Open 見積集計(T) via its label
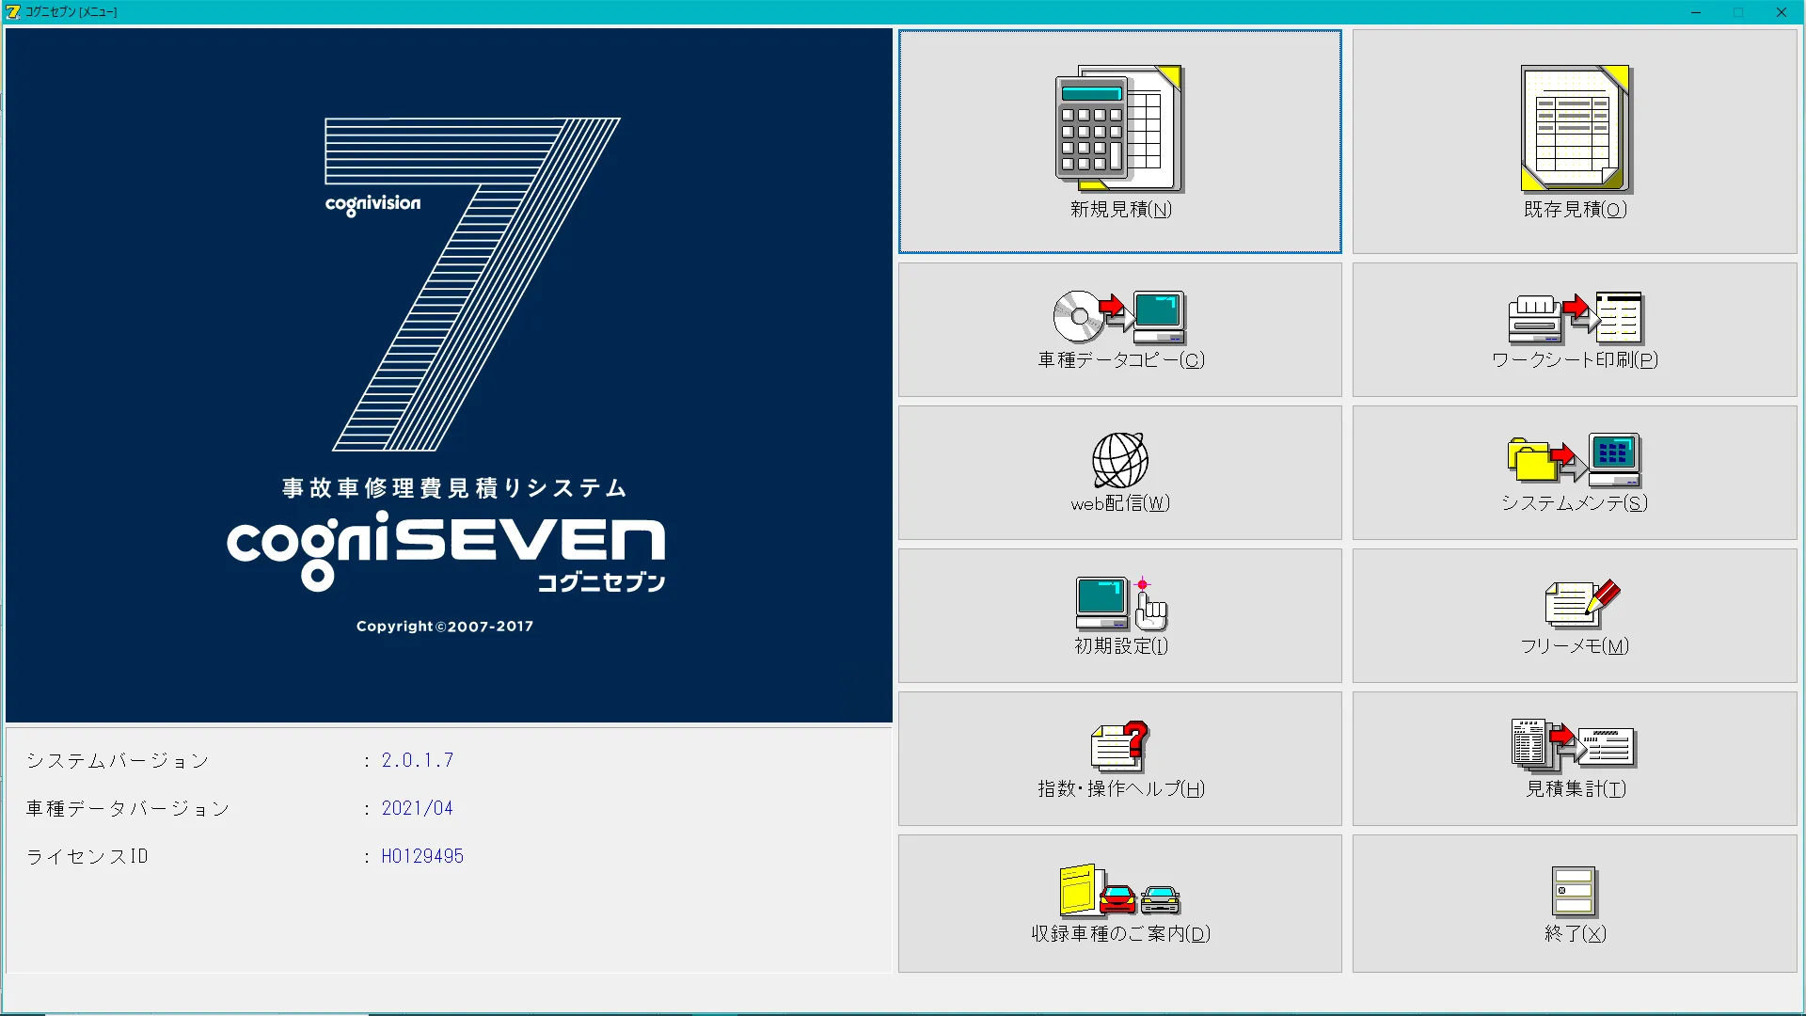 [1576, 789]
